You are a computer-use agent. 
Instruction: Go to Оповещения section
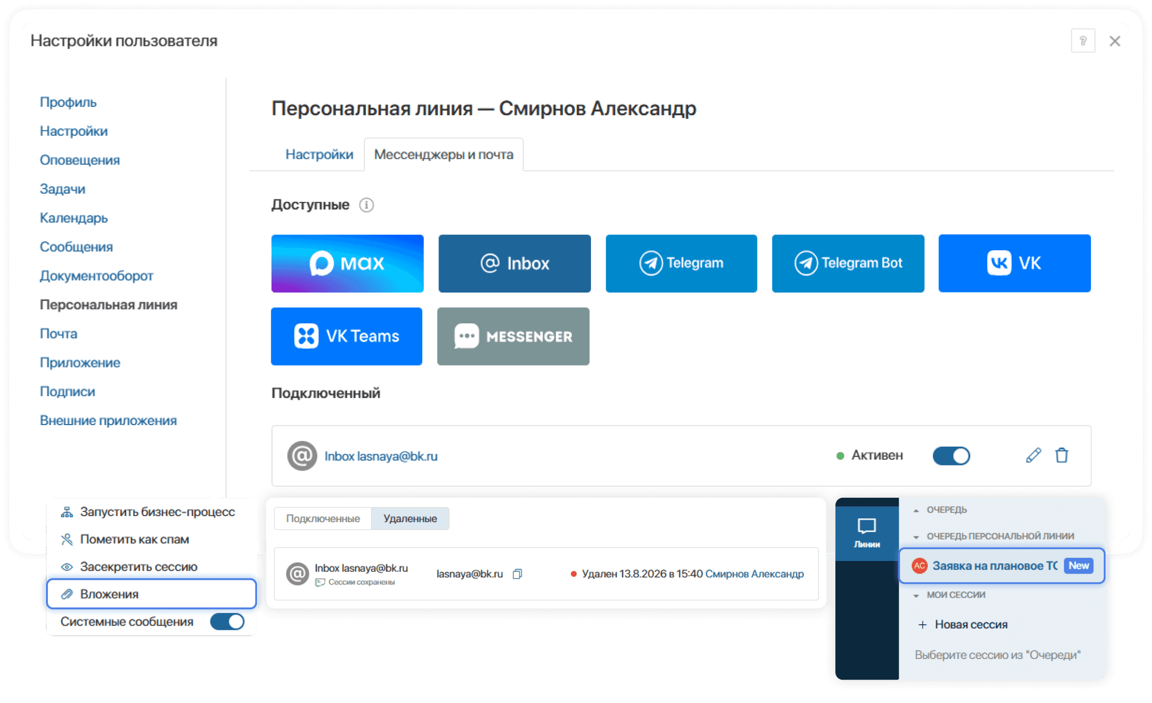coord(80,160)
